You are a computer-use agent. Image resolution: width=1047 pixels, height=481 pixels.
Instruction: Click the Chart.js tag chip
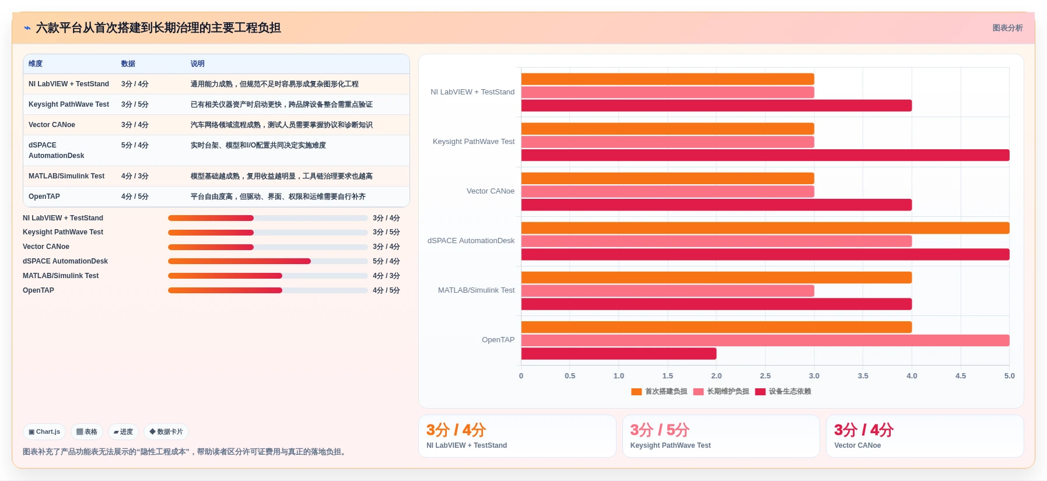tap(44, 432)
